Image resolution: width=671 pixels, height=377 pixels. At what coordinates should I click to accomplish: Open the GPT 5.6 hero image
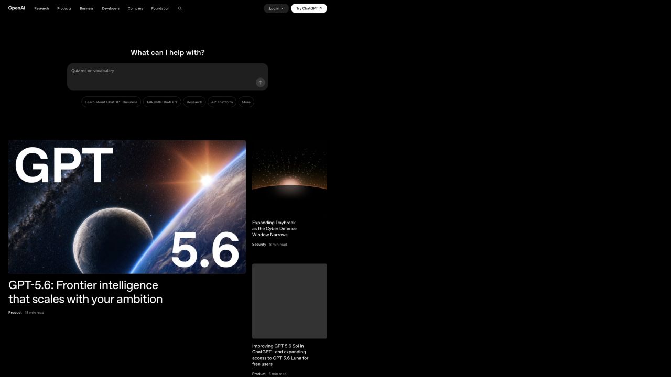127,207
